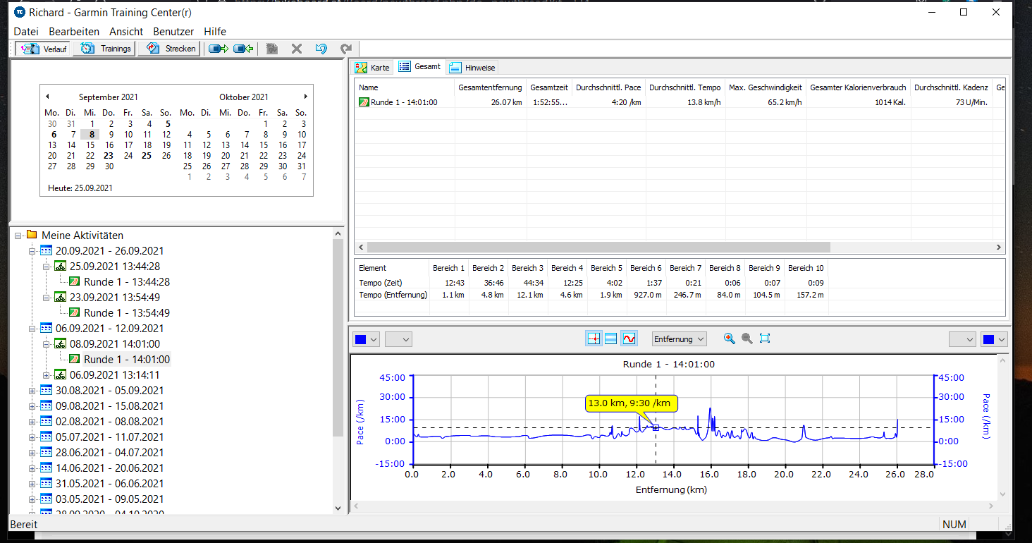The height and width of the screenshot is (543, 1032).
Task: Click the Meine Aktivitäten folder icon
Action: (x=32, y=236)
